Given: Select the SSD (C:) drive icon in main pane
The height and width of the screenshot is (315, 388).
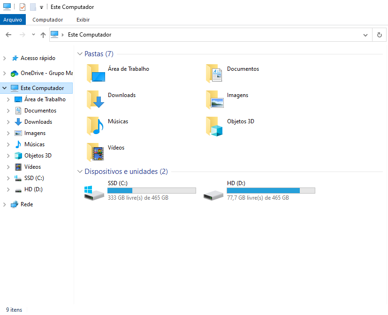Looking at the screenshot, I should click(x=94, y=193).
